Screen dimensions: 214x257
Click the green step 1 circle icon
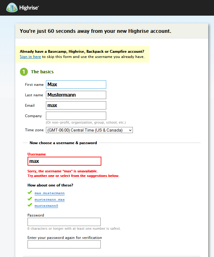point(24,72)
